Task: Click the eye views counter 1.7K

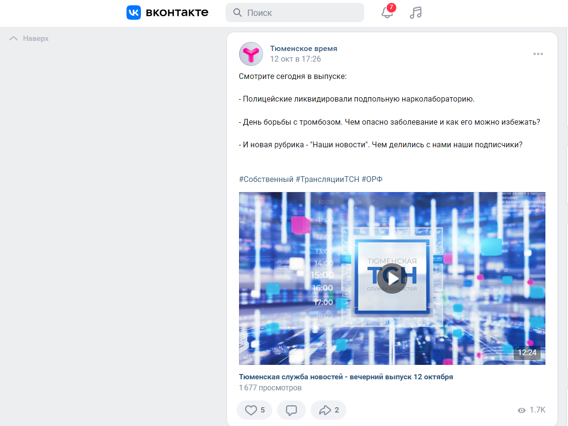Action: pos(531,410)
